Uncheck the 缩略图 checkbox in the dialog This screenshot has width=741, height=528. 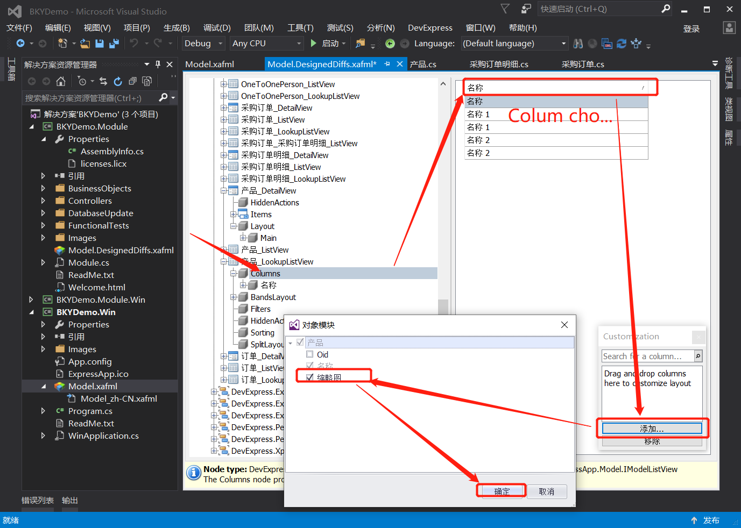(x=309, y=377)
